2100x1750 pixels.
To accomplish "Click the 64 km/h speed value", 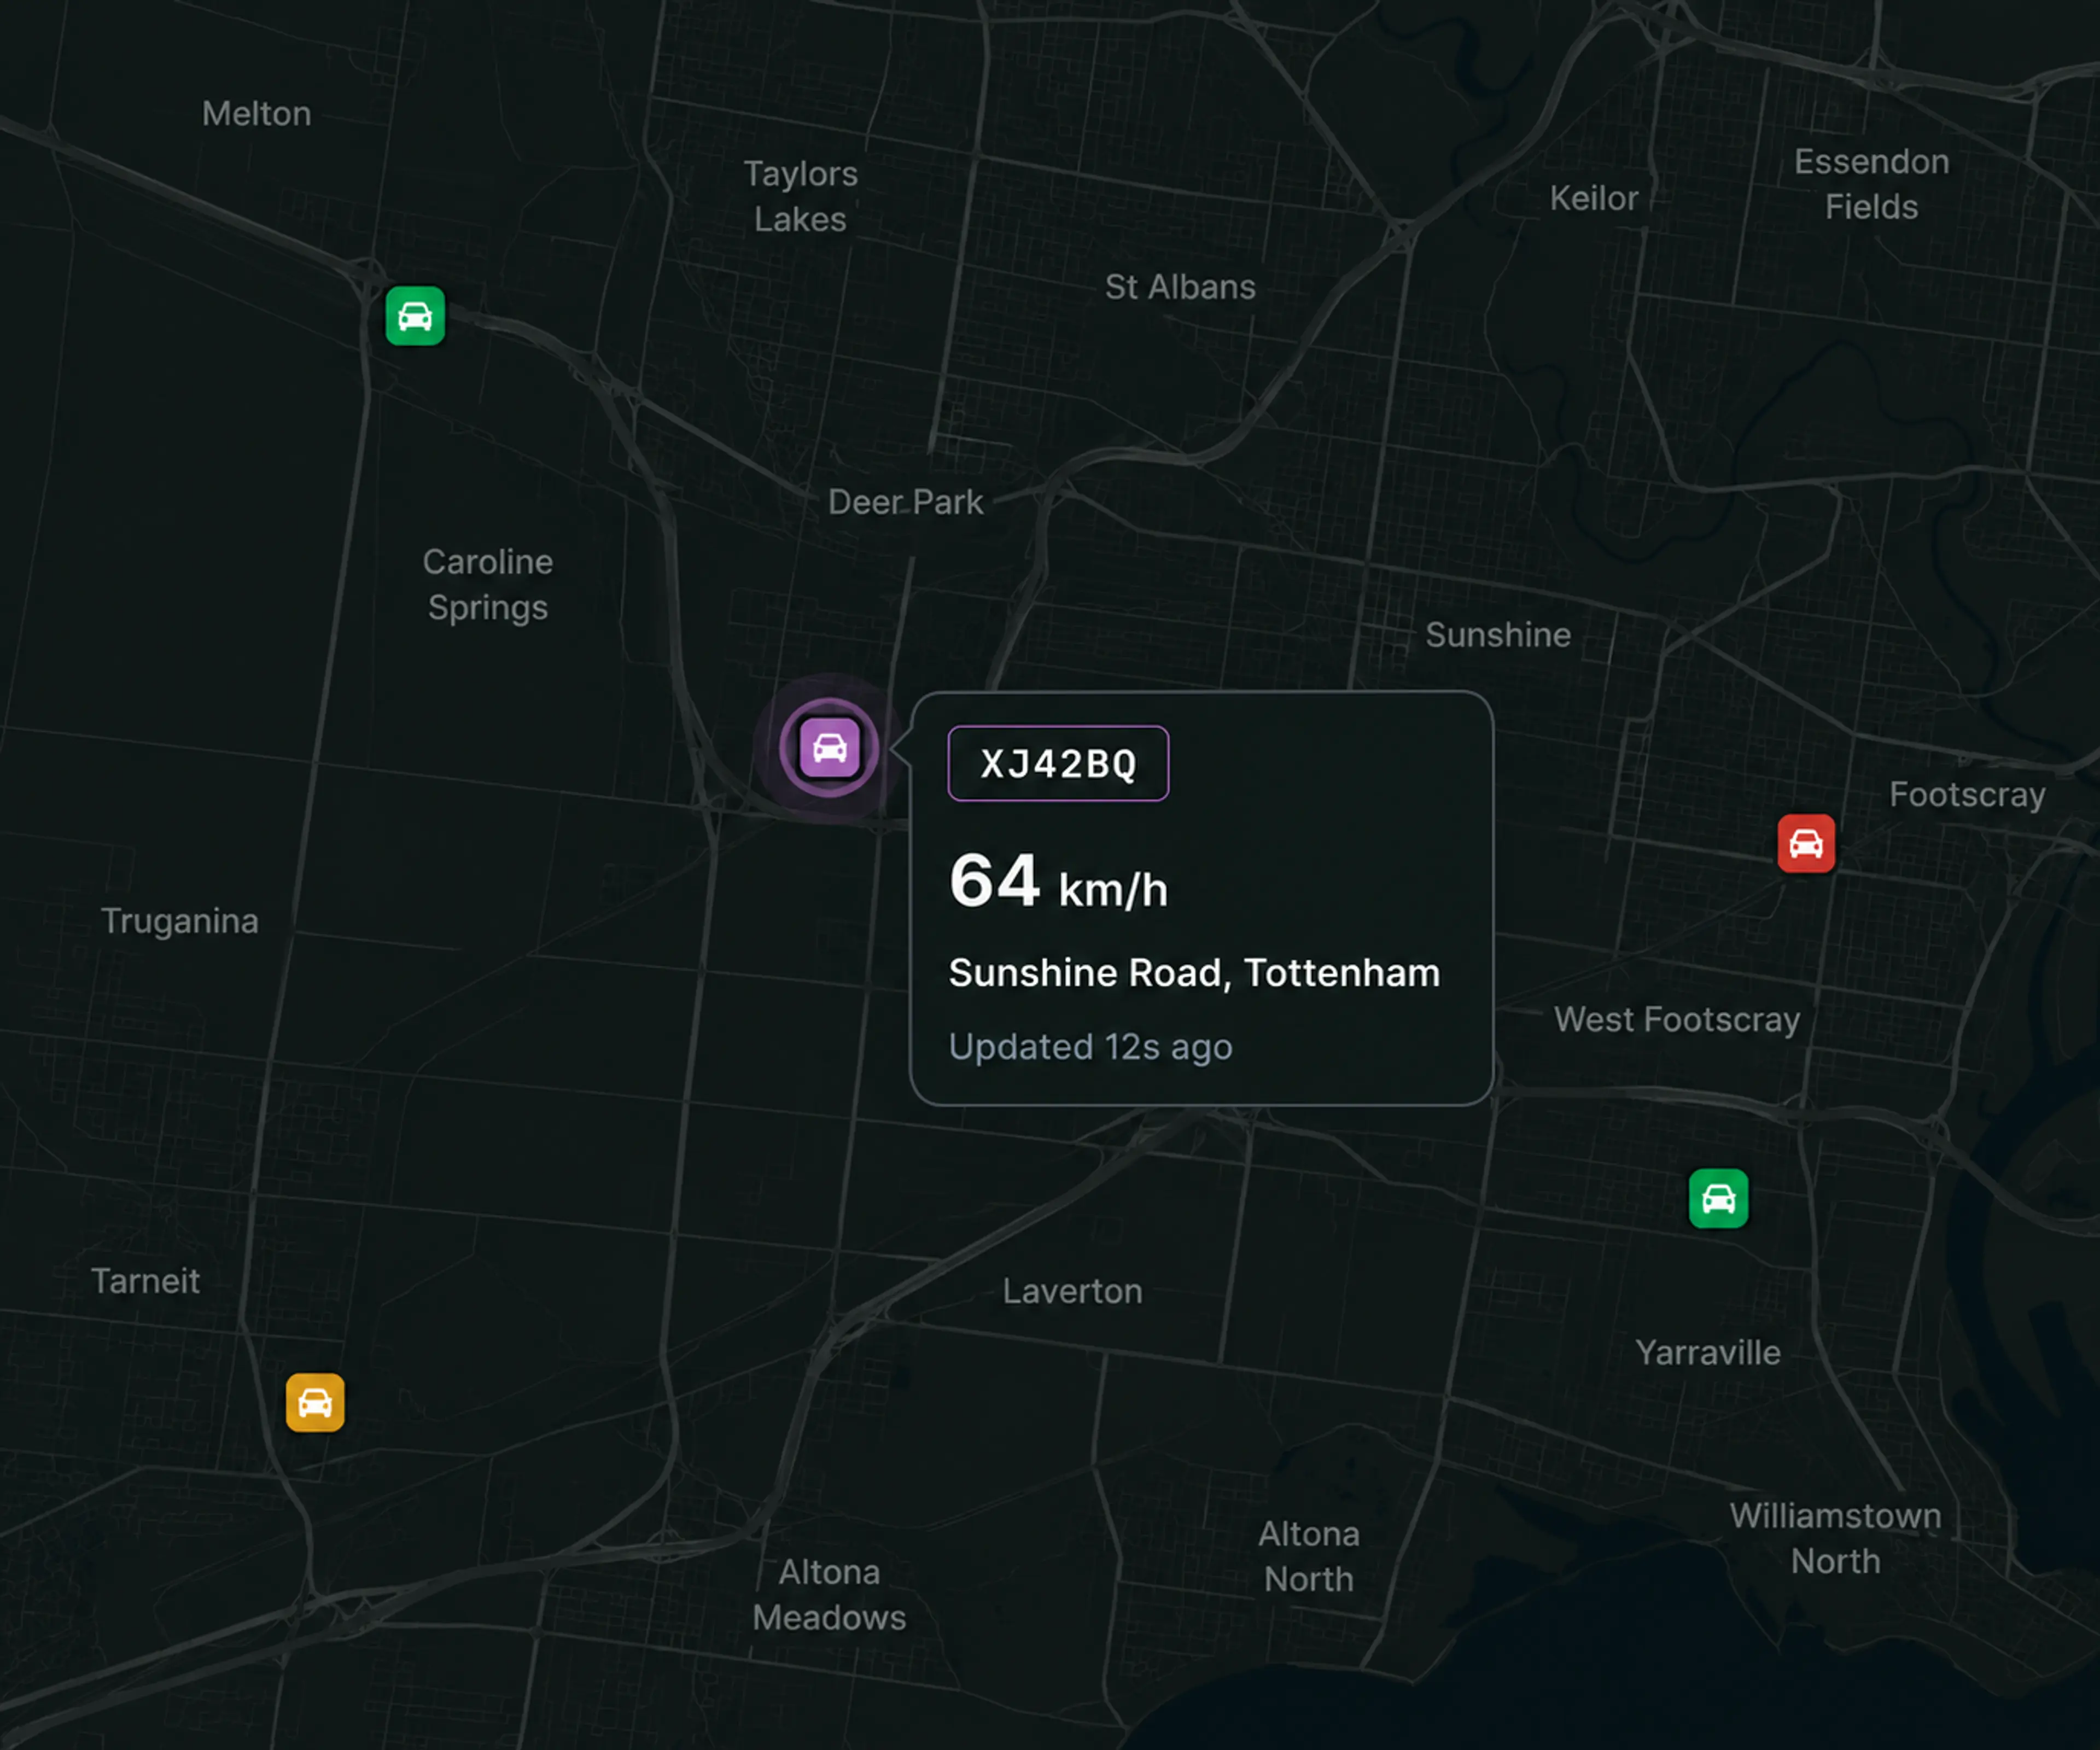I will tap(1058, 882).
